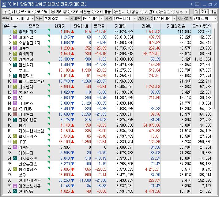This screenshot has height=197, width=219.
Task: Click the 58,300 price of 삼성전자
Action: click(x=64, y=59)
